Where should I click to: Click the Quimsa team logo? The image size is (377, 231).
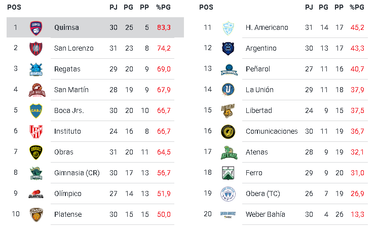[x=36, y=27]
